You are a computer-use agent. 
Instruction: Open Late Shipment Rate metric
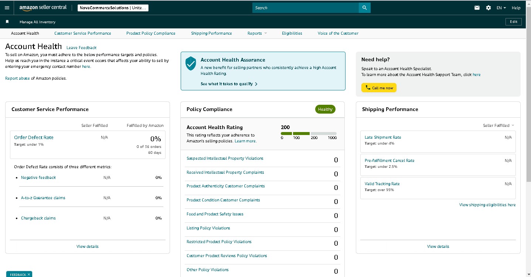(x=383, y=137)
